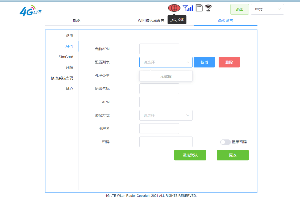
Task: Click the blue signal strength icon
Action: pos(188,8)
